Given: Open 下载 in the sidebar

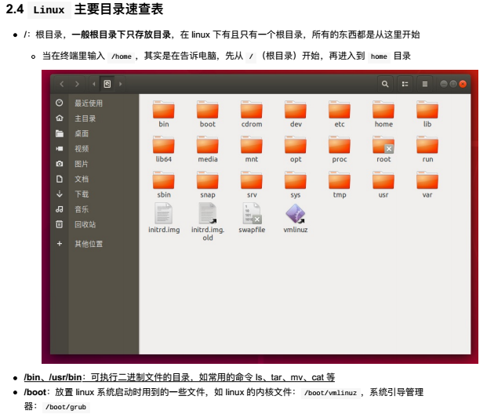Looking at the screenshot, I should (x=95, y=194).
